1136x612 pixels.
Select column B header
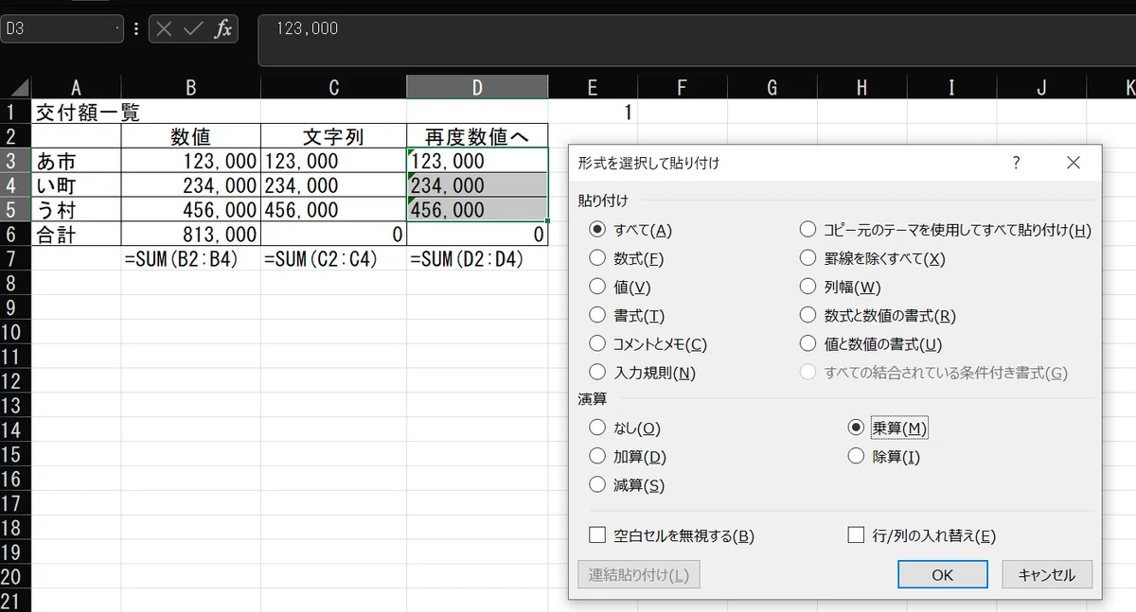click(x=190, y=88)
